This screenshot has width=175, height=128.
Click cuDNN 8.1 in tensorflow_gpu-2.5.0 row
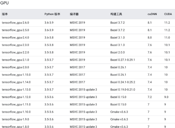[150, 30]
